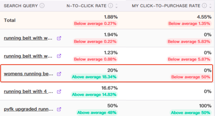Click the Above average 18.34% badge
Image resolution: width=215 pixels, height=116 pixels.
[x=94, y=77]
